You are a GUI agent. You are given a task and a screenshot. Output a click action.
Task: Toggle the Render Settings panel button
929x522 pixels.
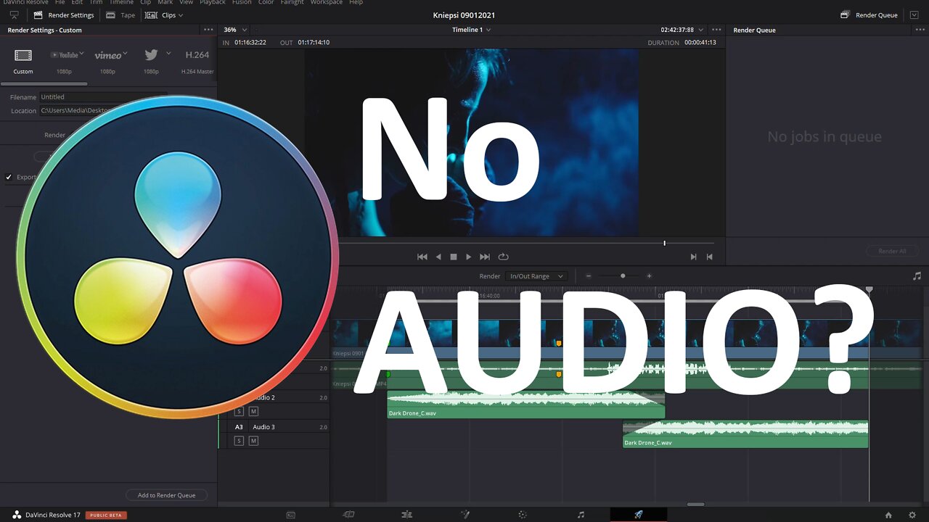[64, 14]
